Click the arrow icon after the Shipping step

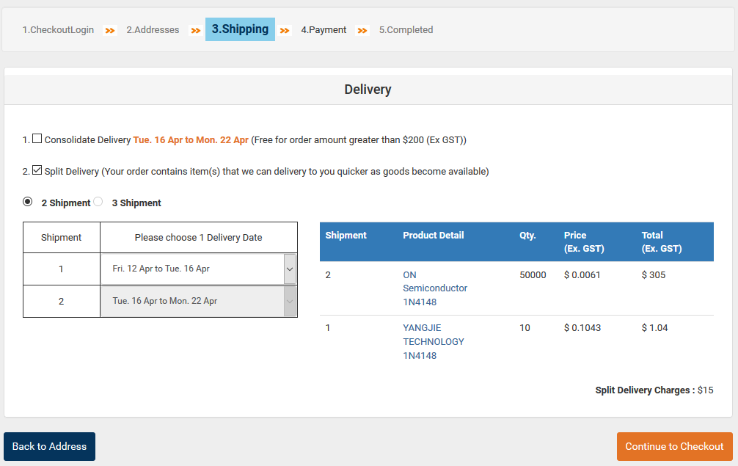(285, 30)
